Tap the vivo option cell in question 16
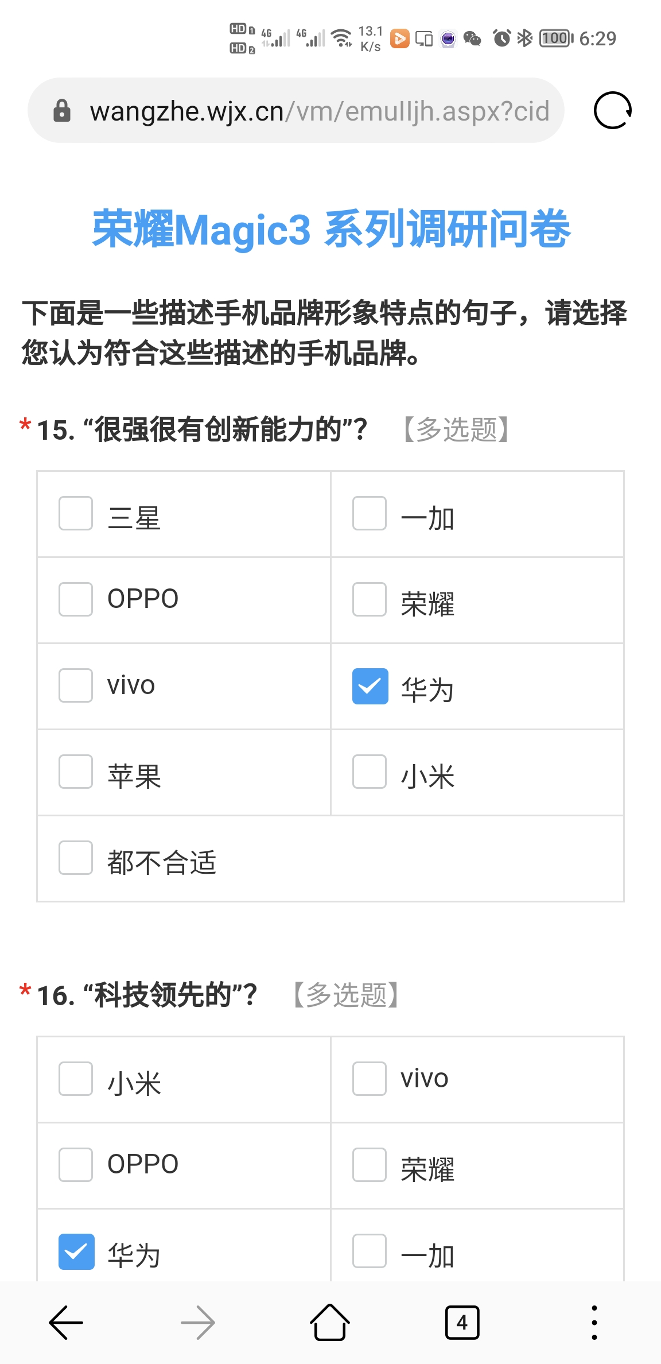Viewport: 661px width, 1364px height. (477, 1080)
